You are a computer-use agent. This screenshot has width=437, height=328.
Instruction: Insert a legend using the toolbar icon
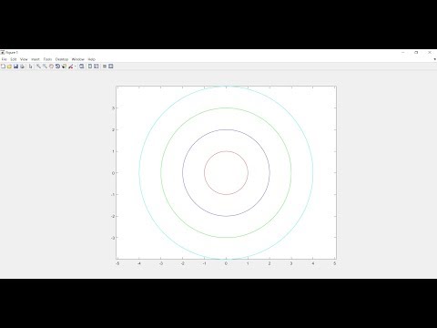[97, 67]
